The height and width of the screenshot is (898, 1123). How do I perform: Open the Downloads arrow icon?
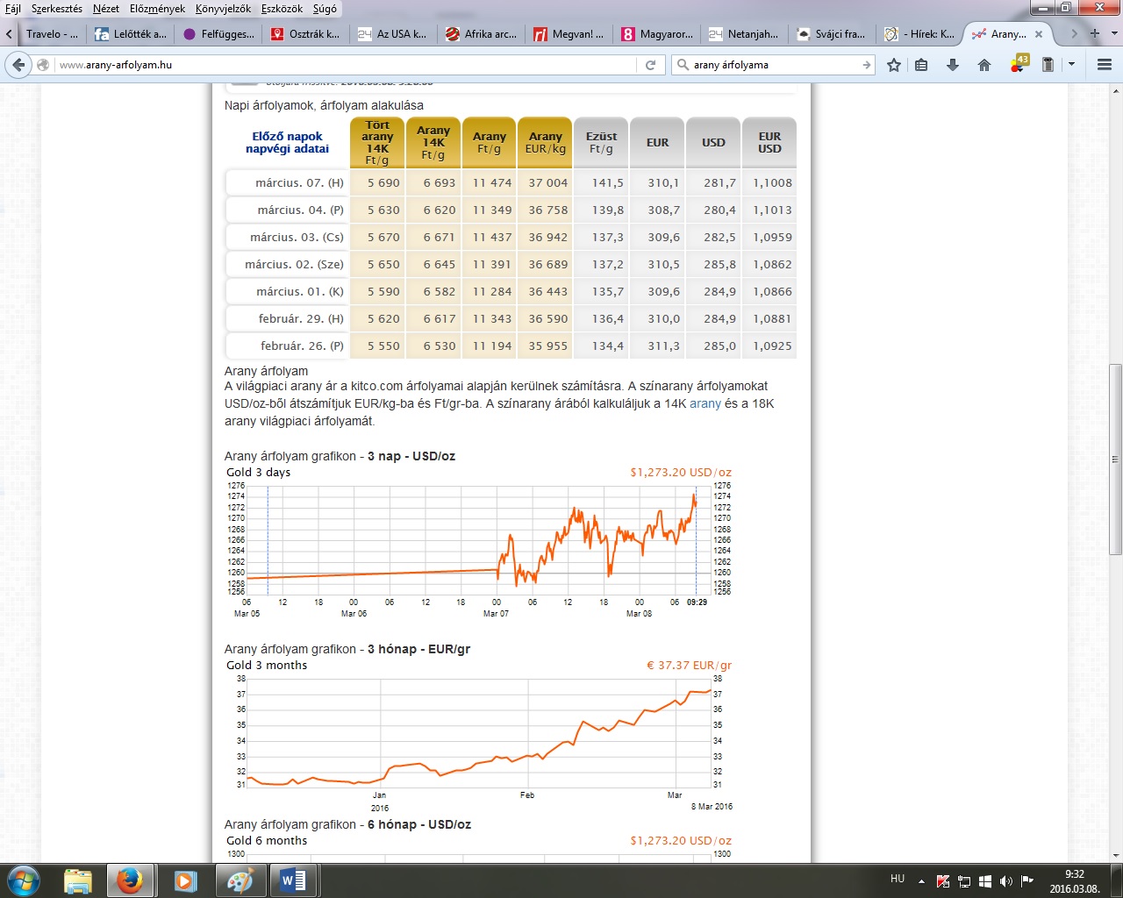[x=953, y=65]
